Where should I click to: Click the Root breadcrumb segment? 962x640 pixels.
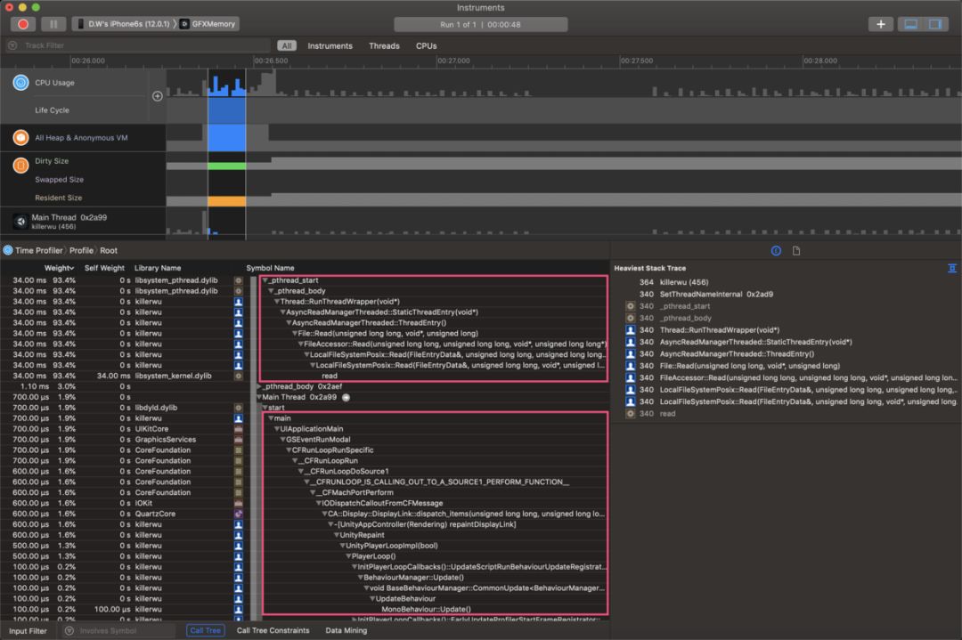(x=109, y=251)
